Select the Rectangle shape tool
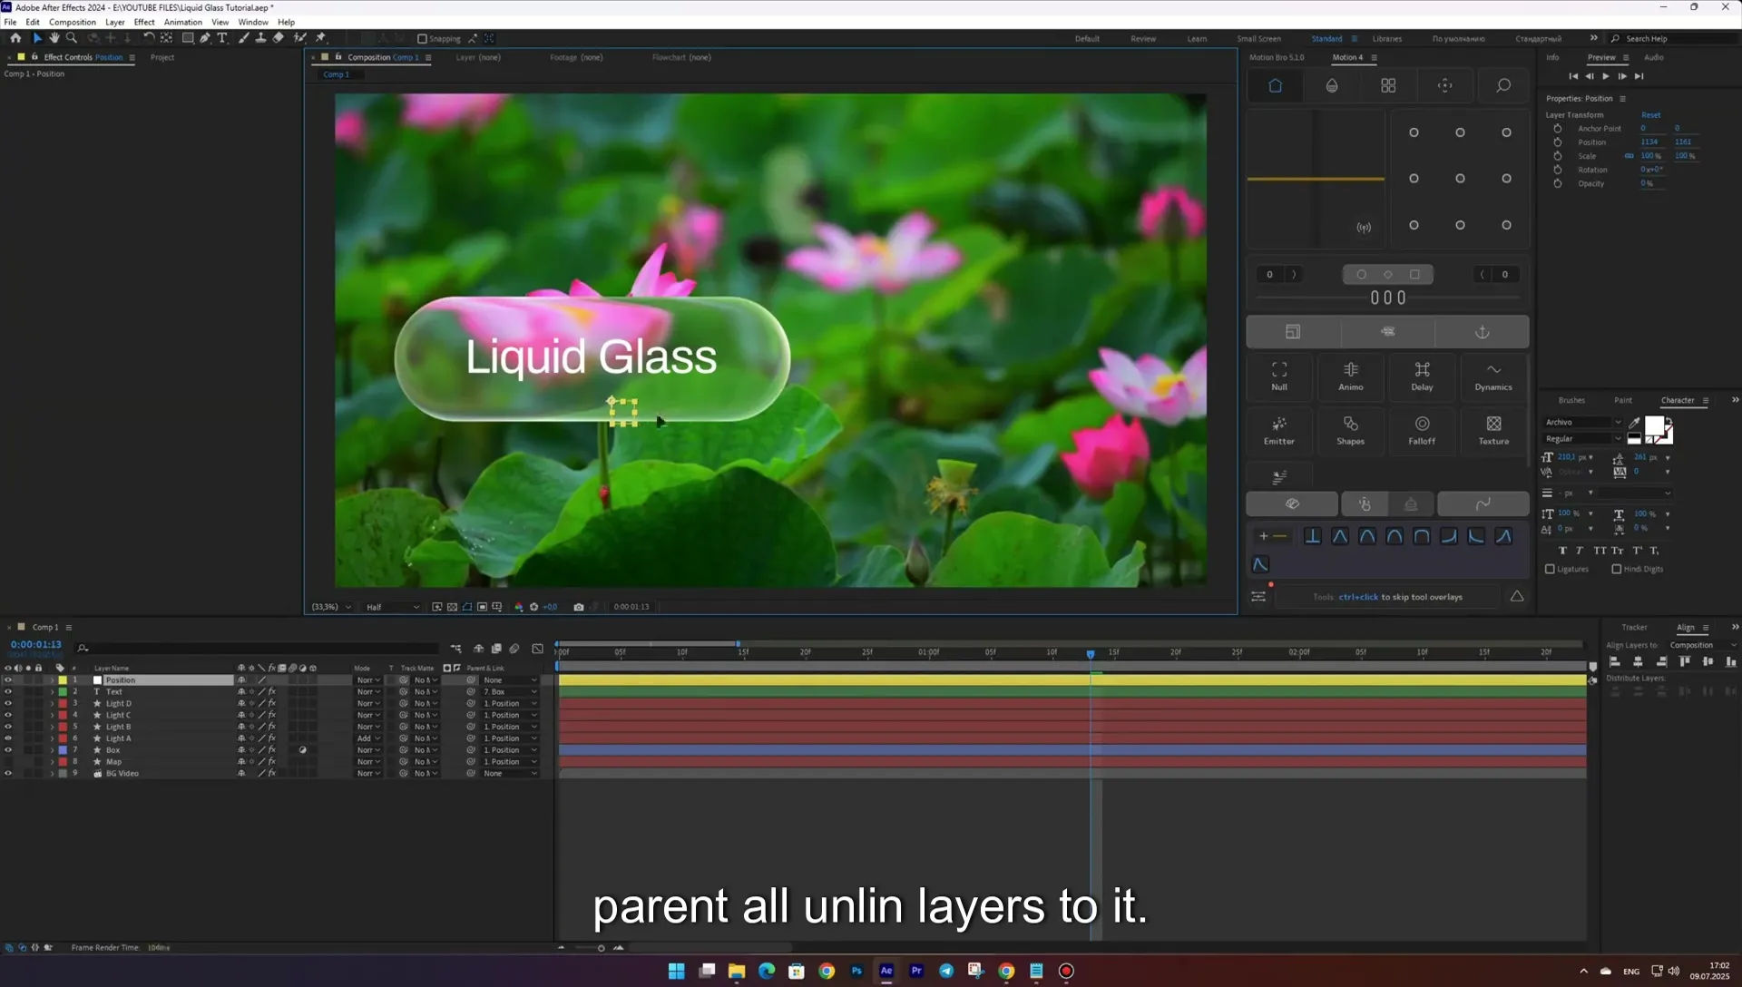The width and height of the screenshot is (1742, 987). pyautogui.click(x=188, y=38)
